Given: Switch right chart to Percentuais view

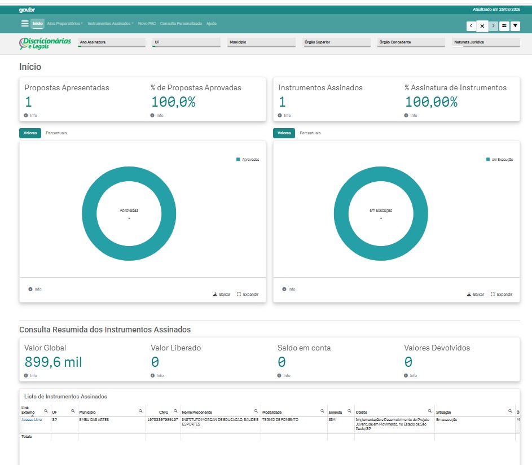Looking at the screenshot, I should 310,133.
